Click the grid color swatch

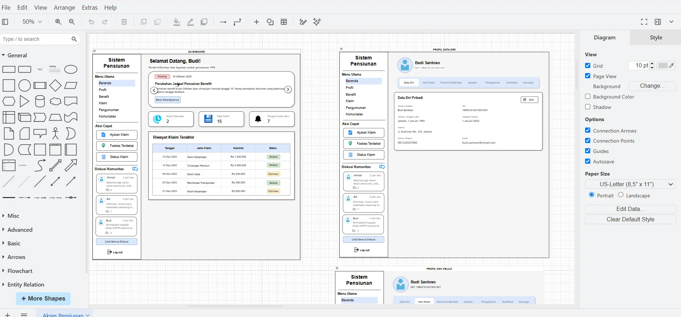pos(666,66)
